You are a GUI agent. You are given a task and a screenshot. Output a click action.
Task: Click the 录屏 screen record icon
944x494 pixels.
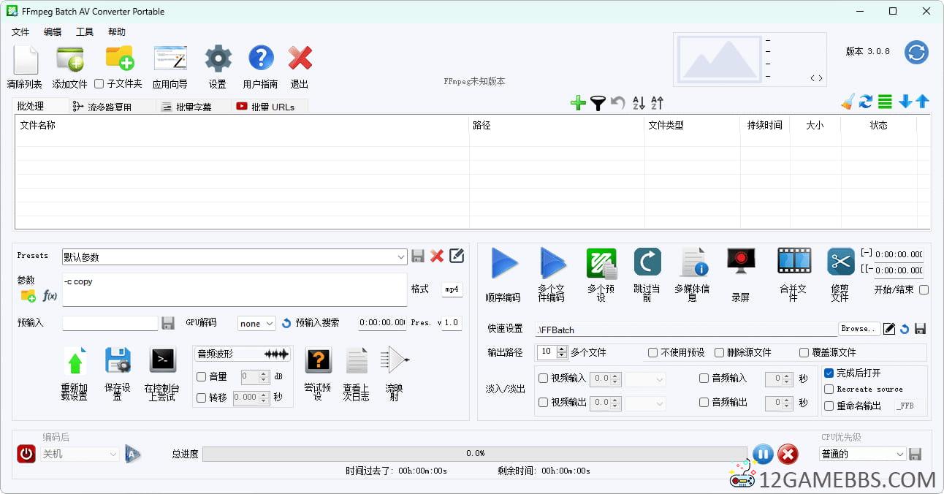click(x=740, y=263)
